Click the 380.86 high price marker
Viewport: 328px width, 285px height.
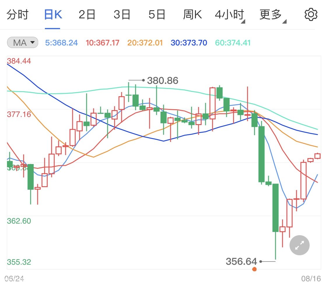tap(162, 80)
